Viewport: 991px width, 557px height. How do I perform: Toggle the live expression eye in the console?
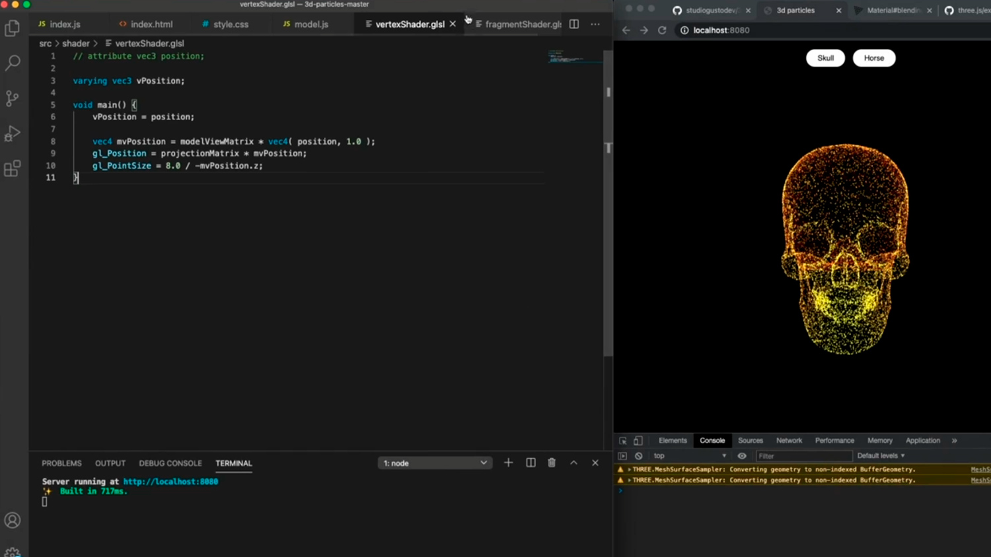click(741, 455)
